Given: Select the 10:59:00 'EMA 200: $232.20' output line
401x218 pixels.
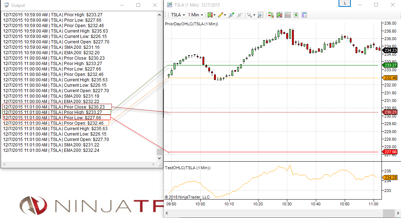Looking at the screenshot, I should coord(51,53).
